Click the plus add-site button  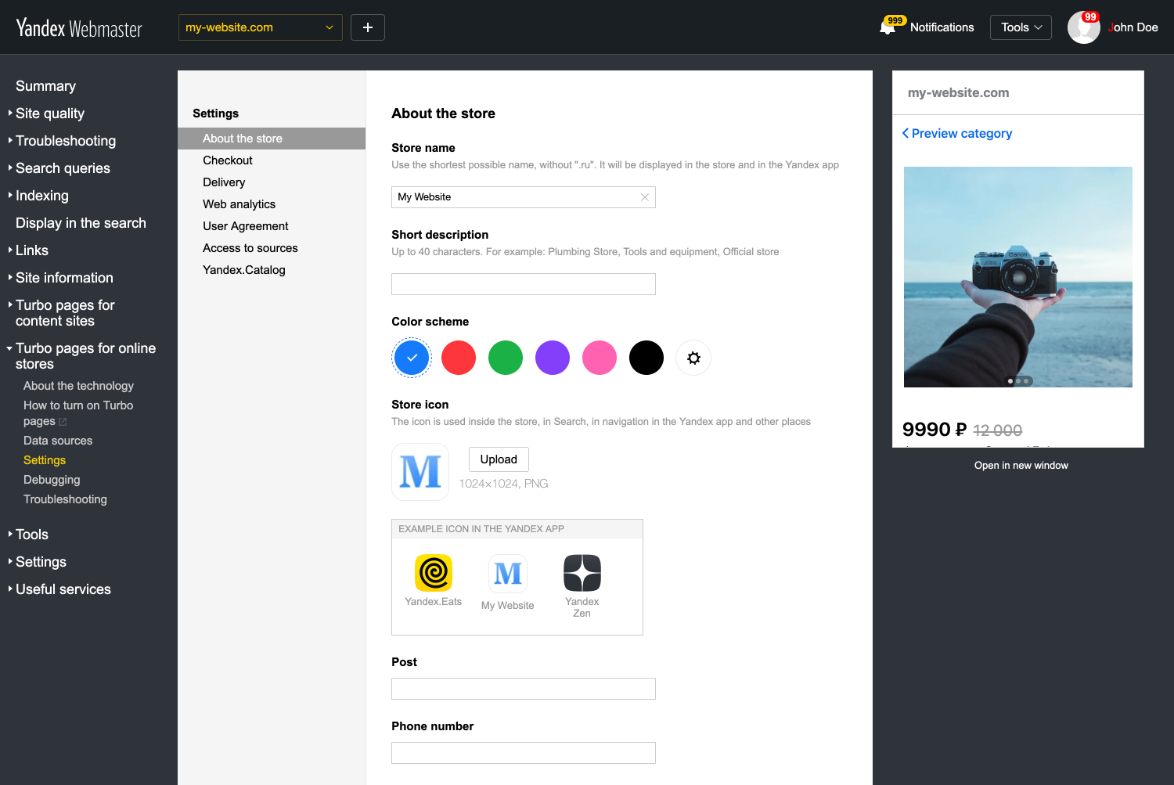(368, 27)
